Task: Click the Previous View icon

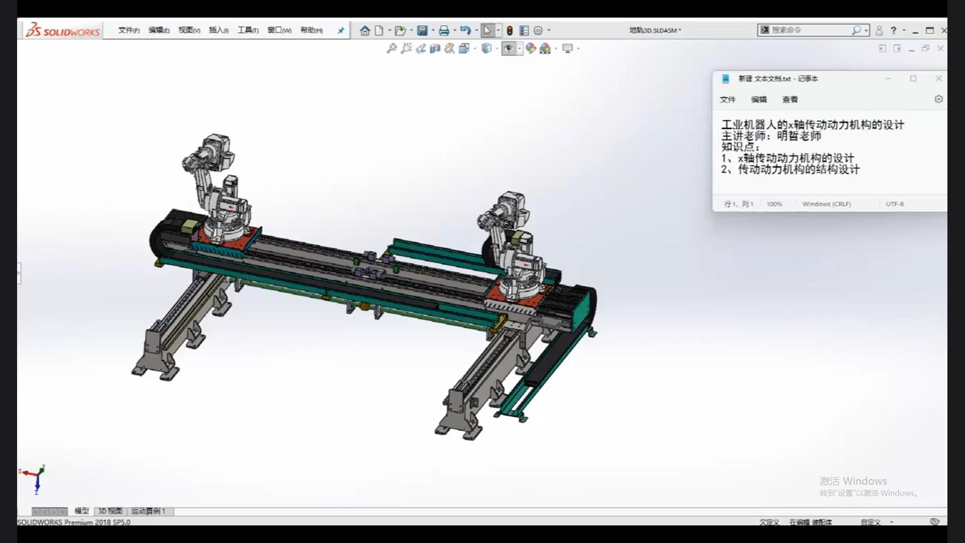Action: [x=421, y=48]
